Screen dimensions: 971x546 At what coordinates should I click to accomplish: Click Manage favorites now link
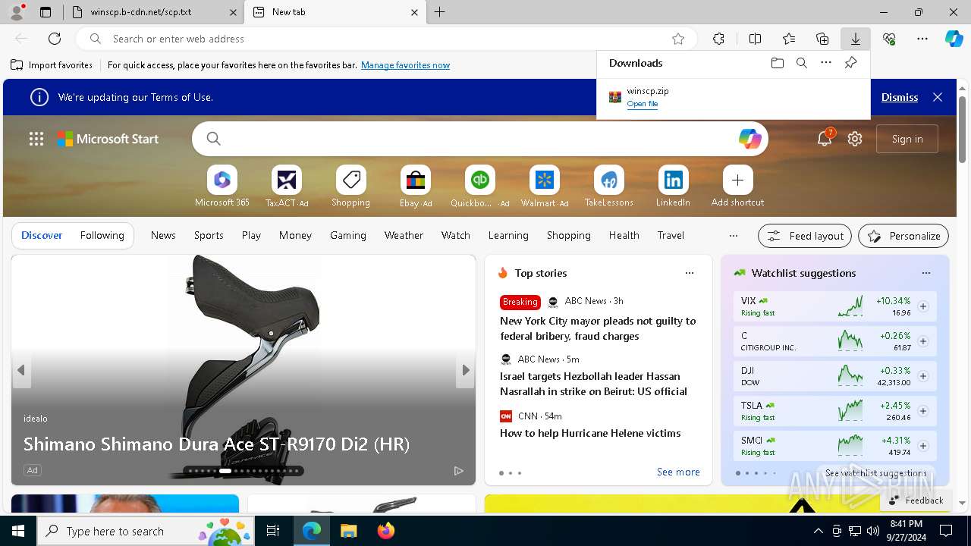coord(405,65)
